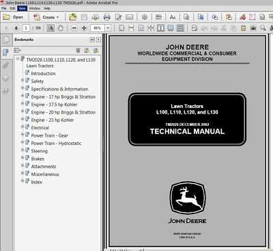273x251 pixels.
Task: Click the magnifier find icon in toolbar
Action: [x=263, y=28]
